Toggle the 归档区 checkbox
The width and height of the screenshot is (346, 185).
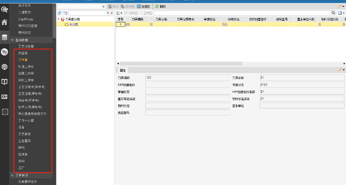[x=126, y=13]
